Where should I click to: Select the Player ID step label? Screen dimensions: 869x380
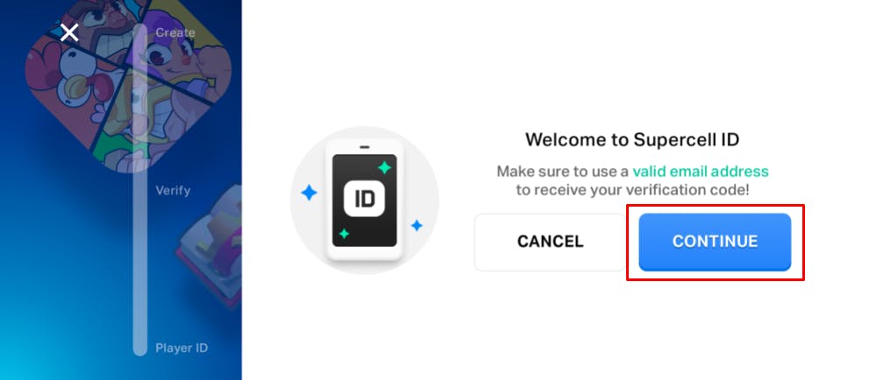[x=182, y=348]
